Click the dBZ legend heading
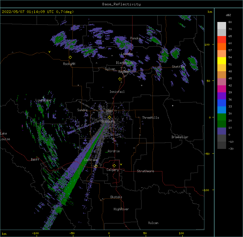This screenshot has height=237, width=243. click(228, 15)
